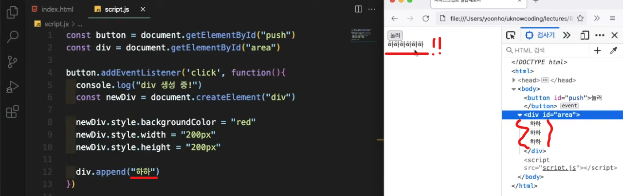
Task: Select the closing </html> tag
Action: point(525,186)
